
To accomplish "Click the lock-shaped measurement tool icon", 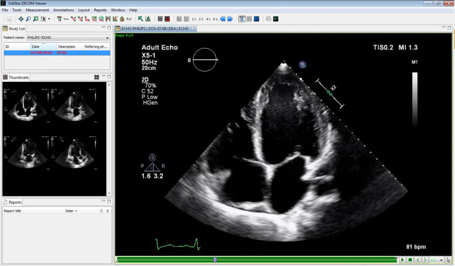I will coord(122,19).
